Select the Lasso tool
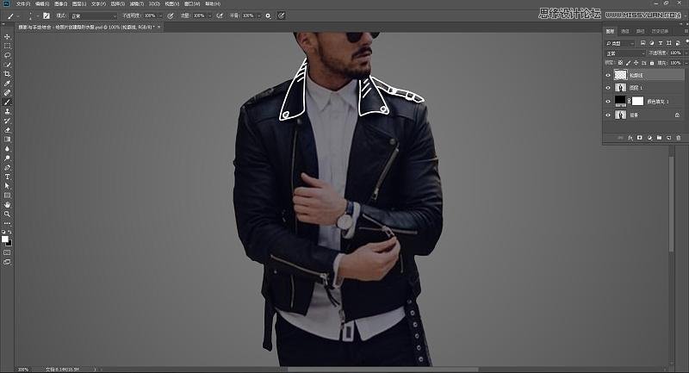 pyautogui.click(x=7, y=55)
